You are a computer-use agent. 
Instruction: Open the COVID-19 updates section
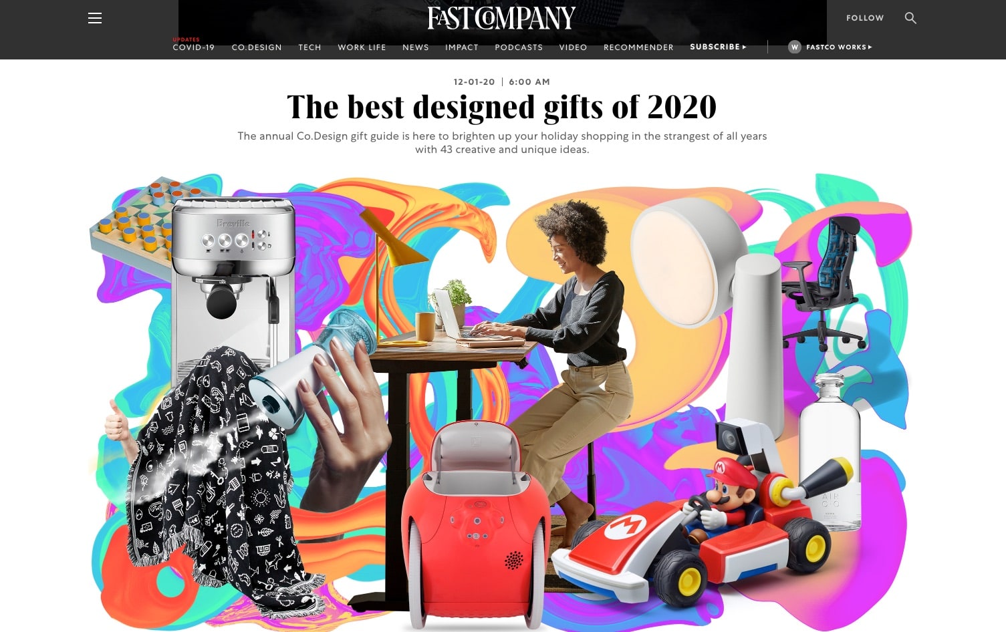click(194, 47)
